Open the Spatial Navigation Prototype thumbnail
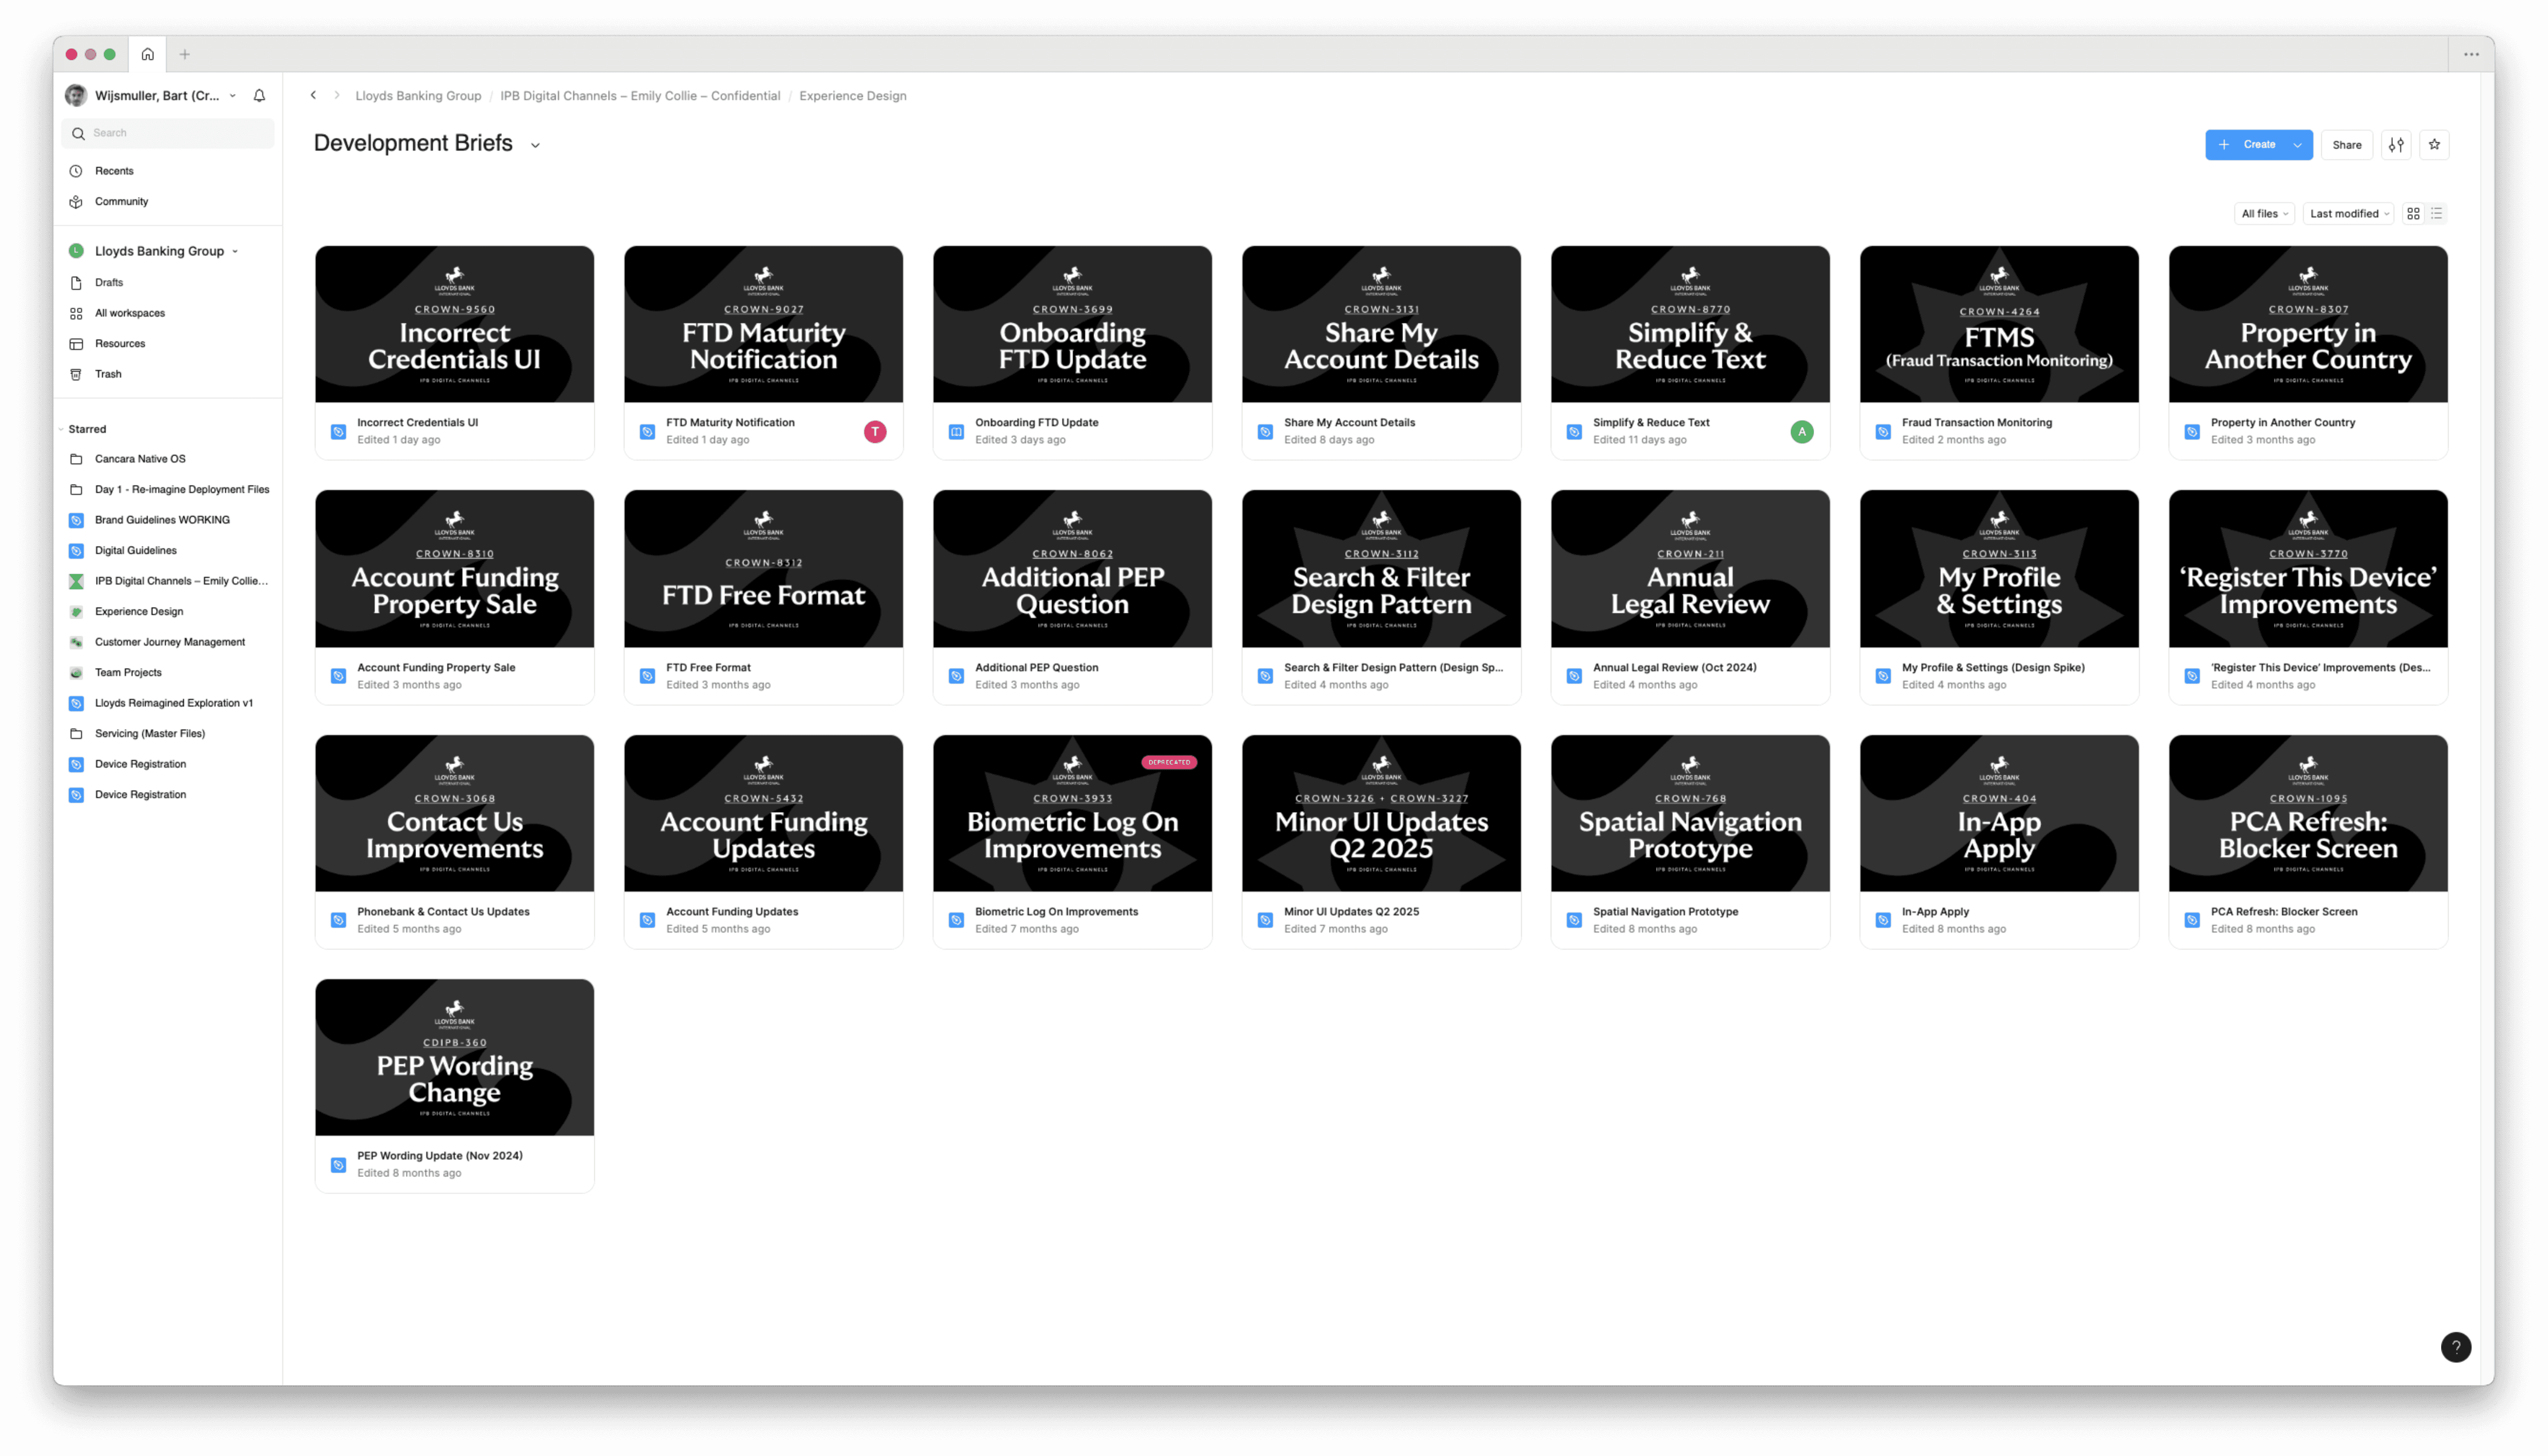 pyautogui.click(x=1690, y=813)
